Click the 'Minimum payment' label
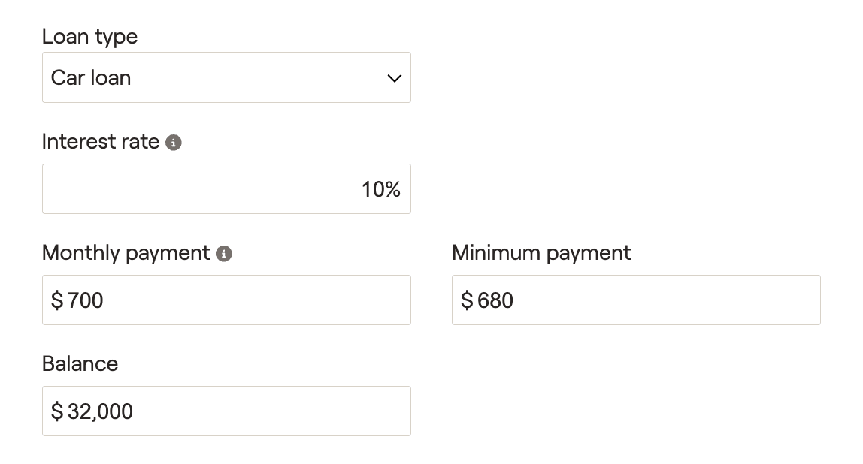The width and height of the screenshot is (863, 464). tap(541, 253)
